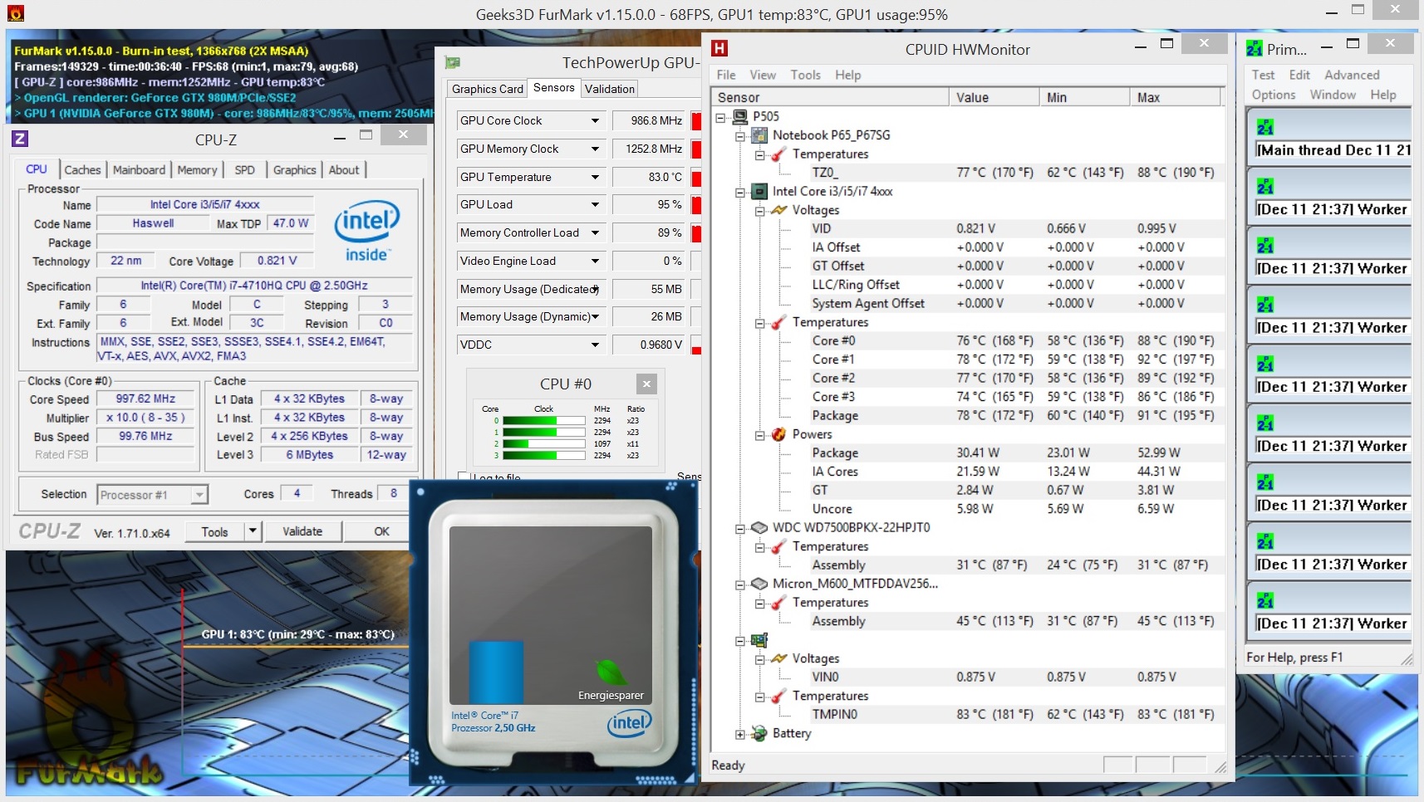The width and height of the screenshot is (1424, 802).
Task: Open the About tab in CPU-Z
Action: coord(344,169)
